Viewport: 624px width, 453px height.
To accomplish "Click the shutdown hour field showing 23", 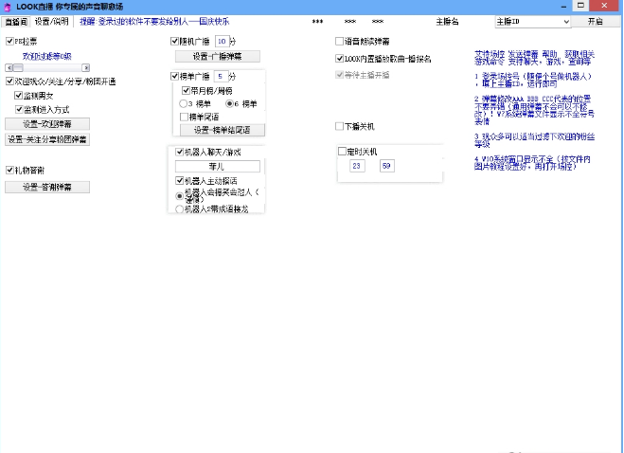I will pos(357,166).
